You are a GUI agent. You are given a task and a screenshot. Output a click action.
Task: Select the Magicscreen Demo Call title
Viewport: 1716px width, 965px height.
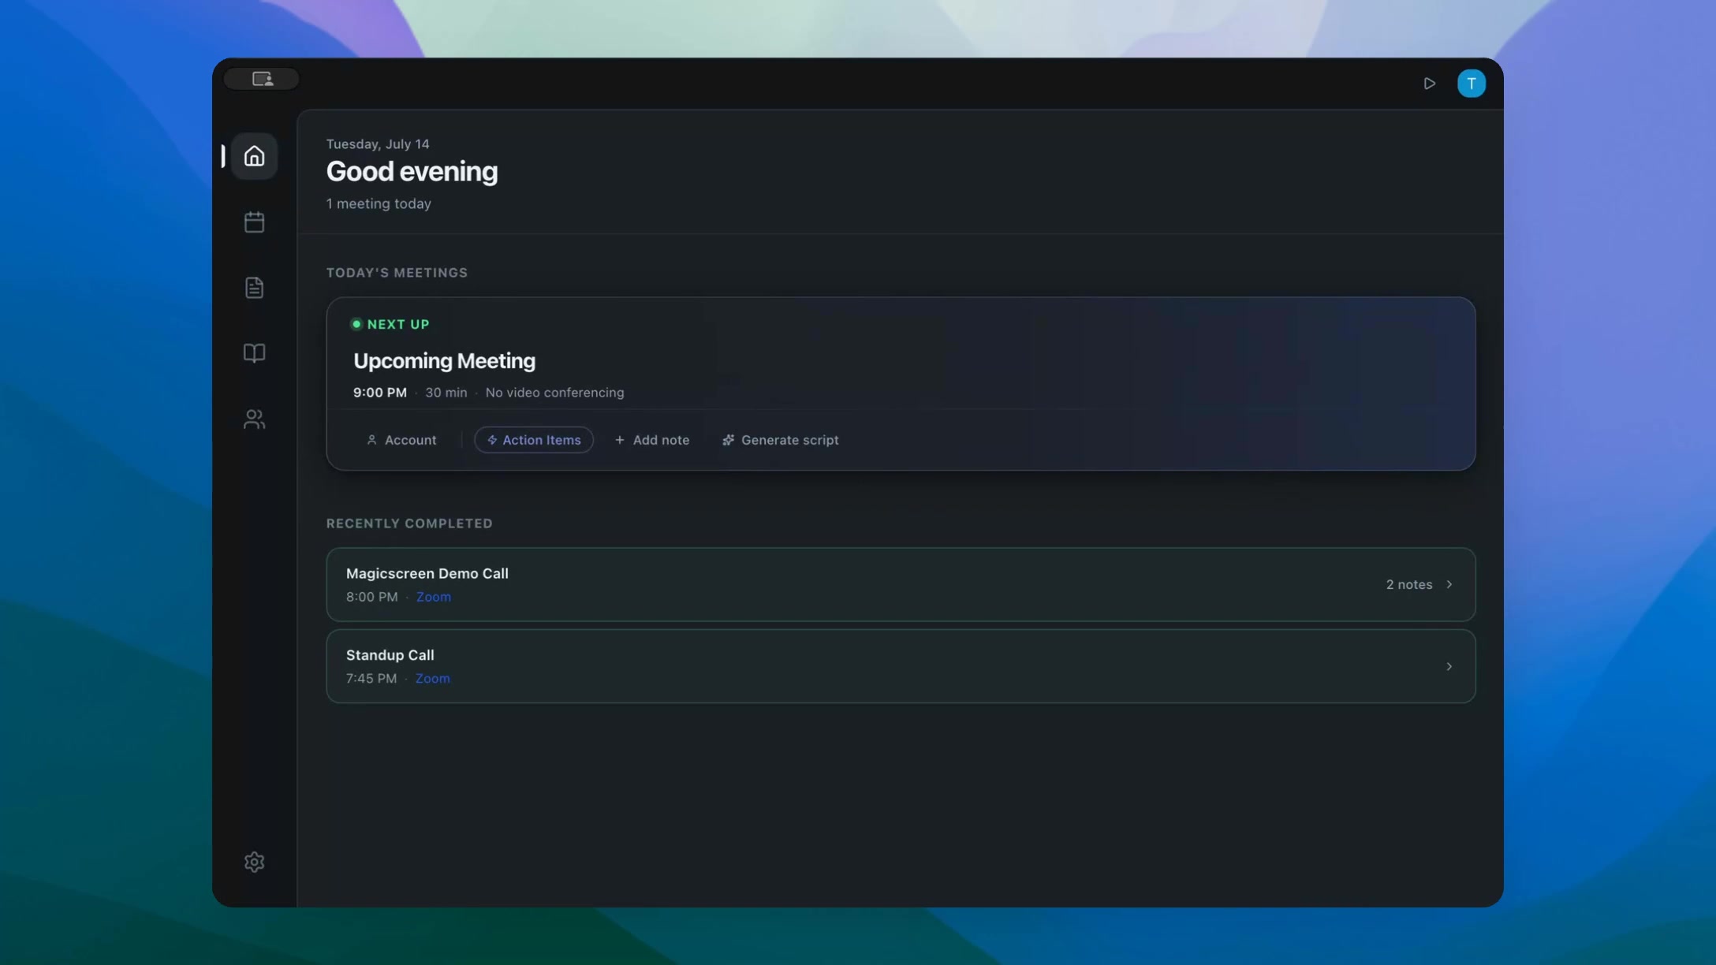tap(427, 573)
